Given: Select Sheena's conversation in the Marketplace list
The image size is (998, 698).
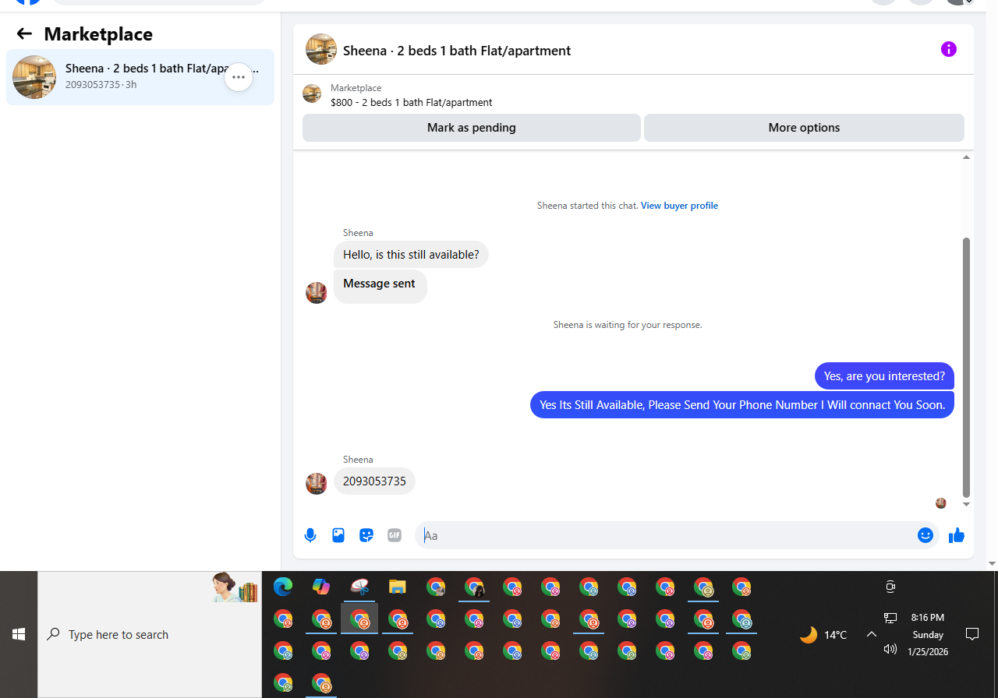Looking at the screenshot, I should pyautogui.click(x=140, y=77).
